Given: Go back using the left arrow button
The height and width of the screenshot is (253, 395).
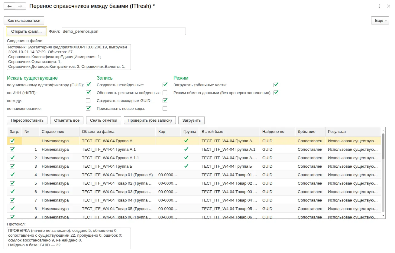Looking at the screenshot, I should coord(9,6).
